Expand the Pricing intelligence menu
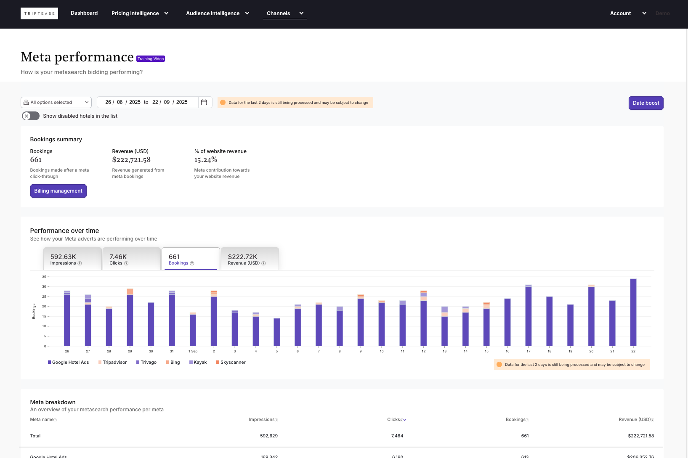688x458 pixels. pos(140,13)
